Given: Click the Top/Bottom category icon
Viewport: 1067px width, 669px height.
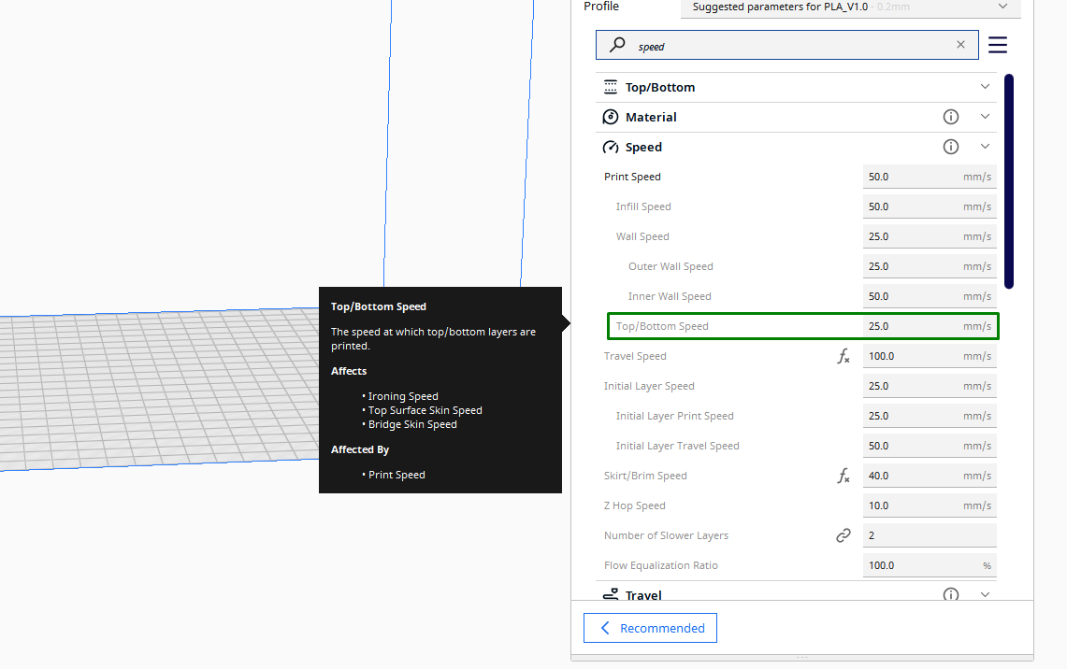Looking at the screenshot, I should tap(611, 87).
